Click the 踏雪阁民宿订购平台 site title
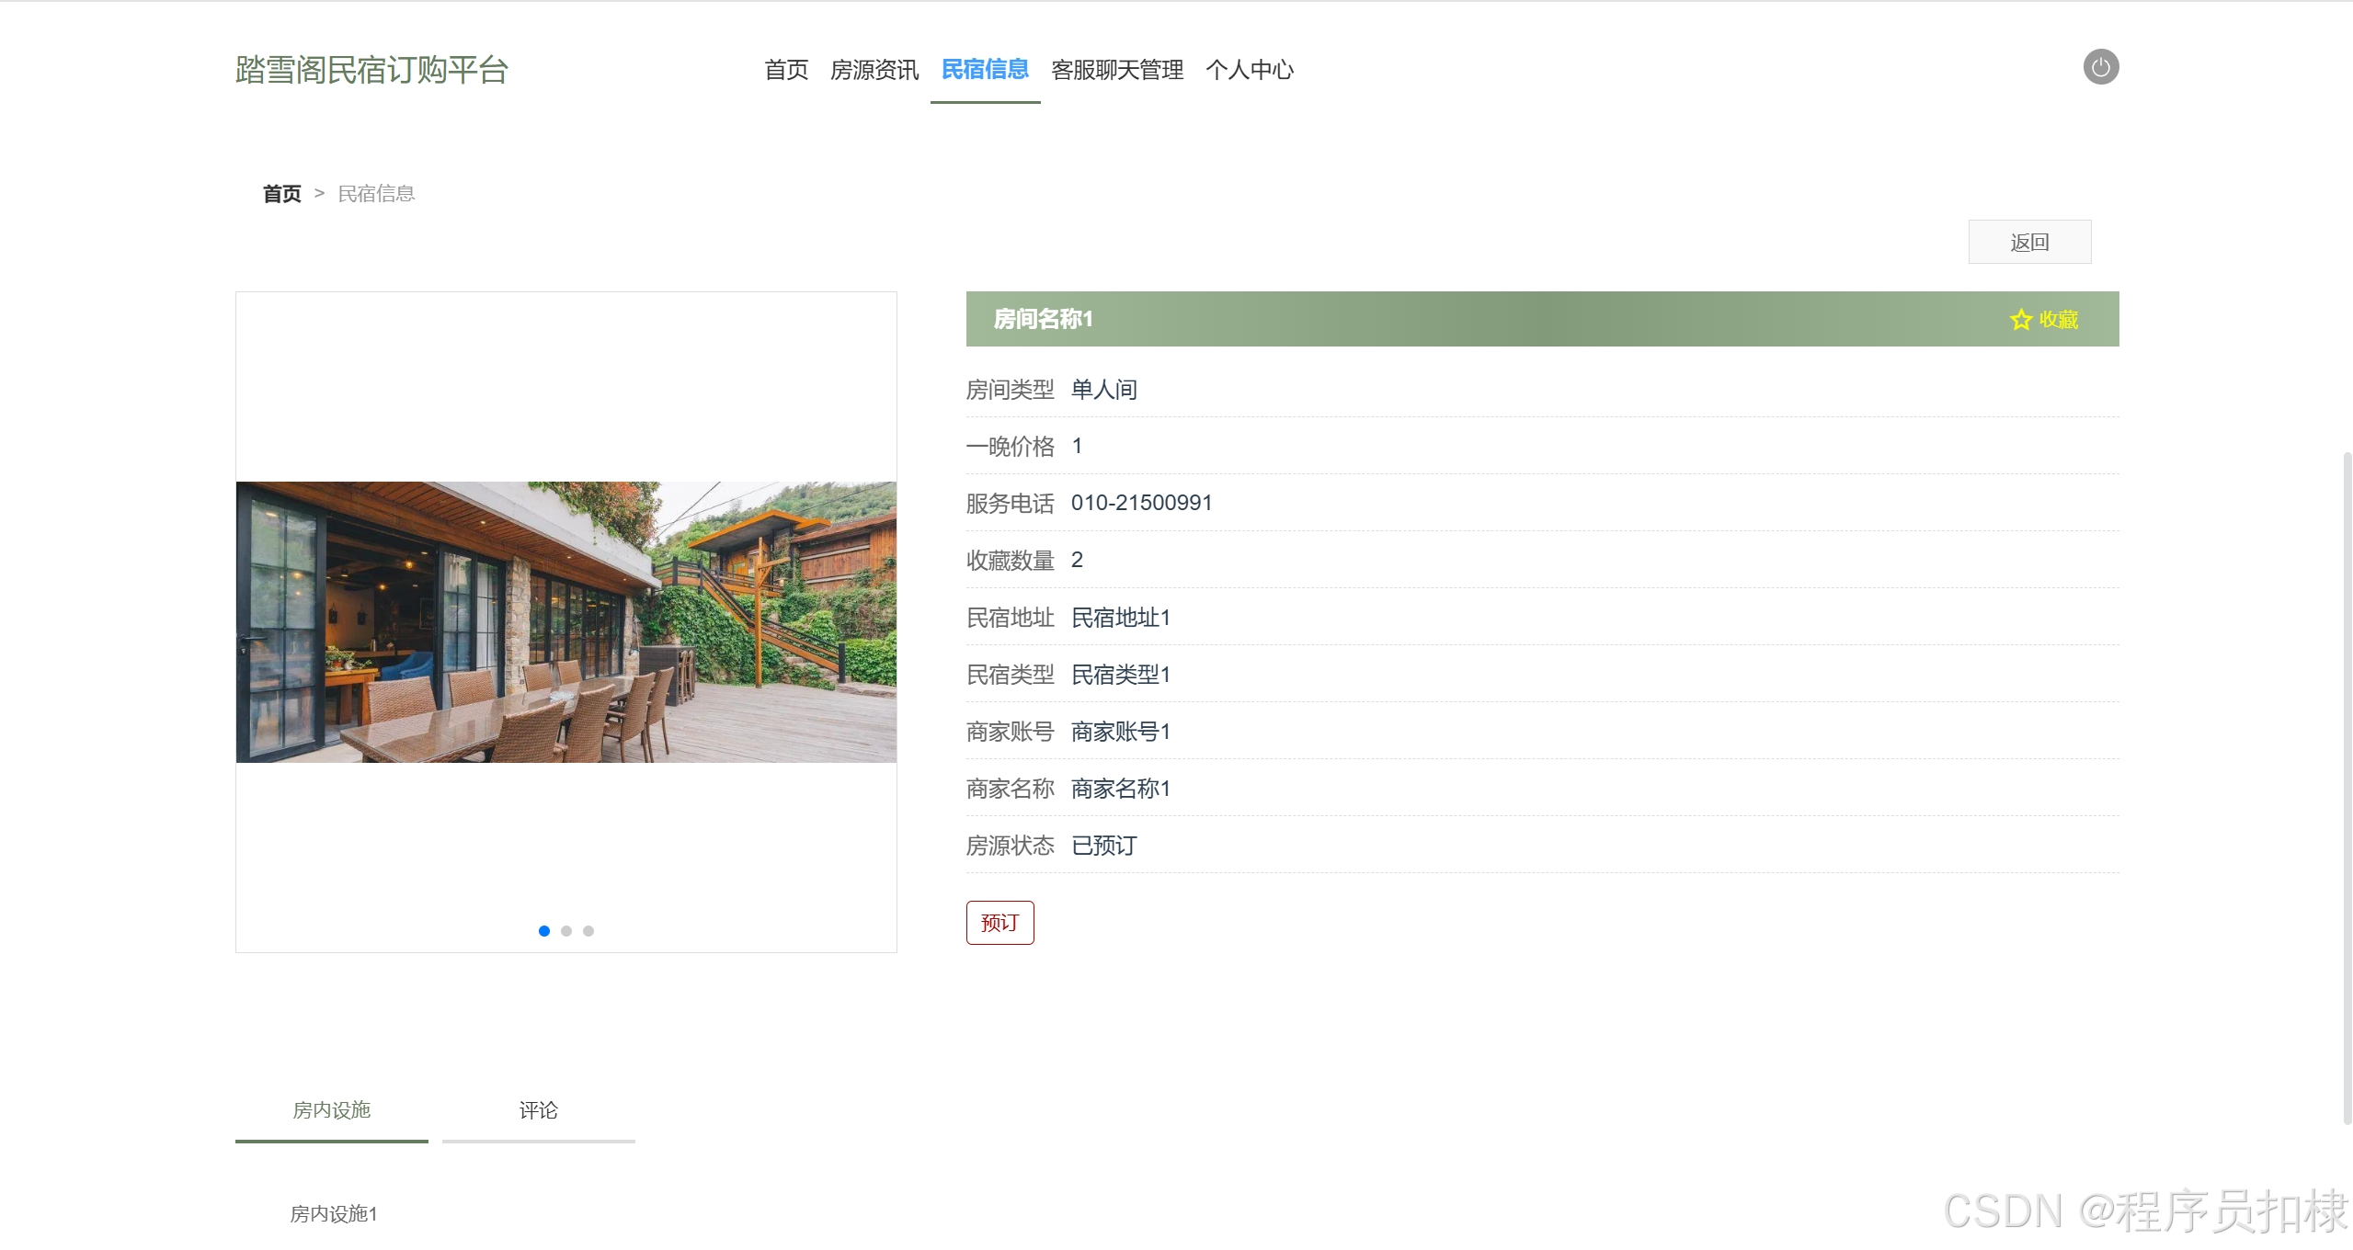 coord(371,70)
